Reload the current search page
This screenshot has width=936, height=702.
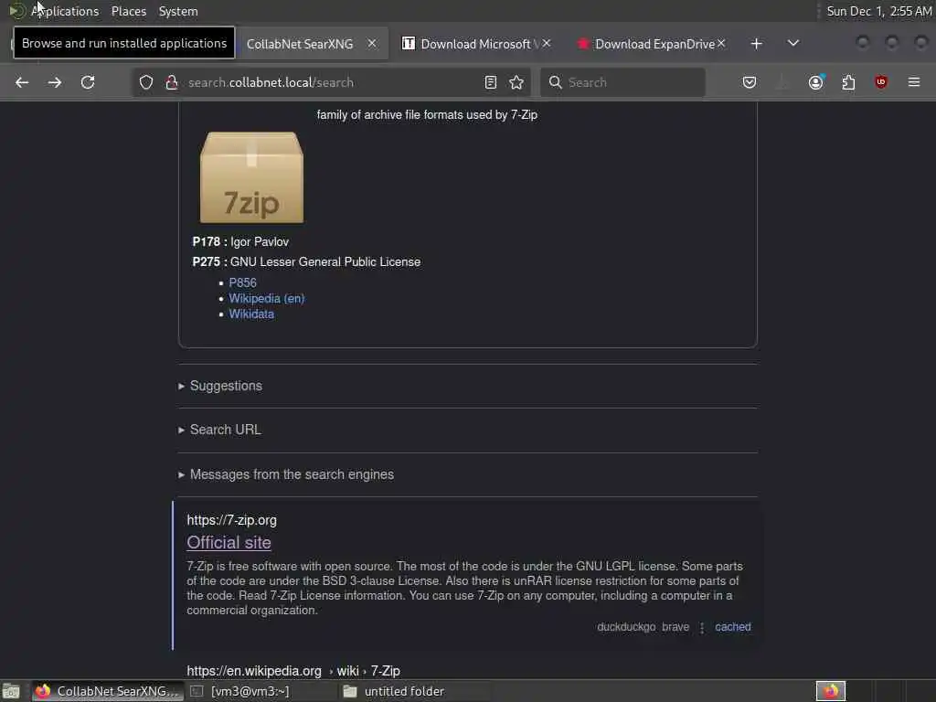click(x=88, y=82)
